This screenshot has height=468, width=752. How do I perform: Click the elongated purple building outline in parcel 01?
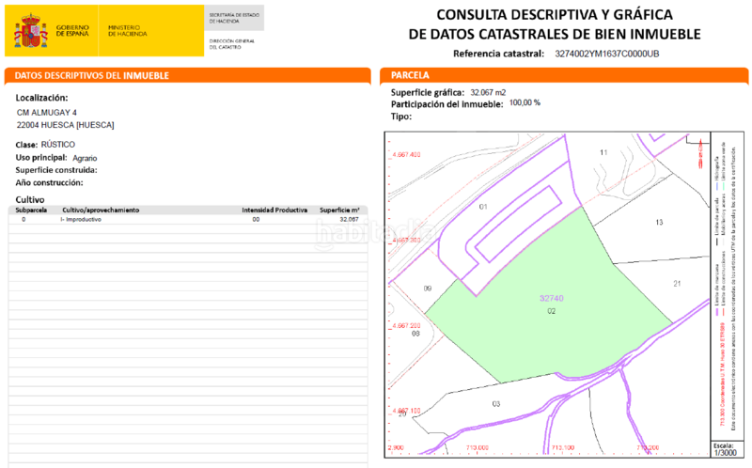[515, 223]
